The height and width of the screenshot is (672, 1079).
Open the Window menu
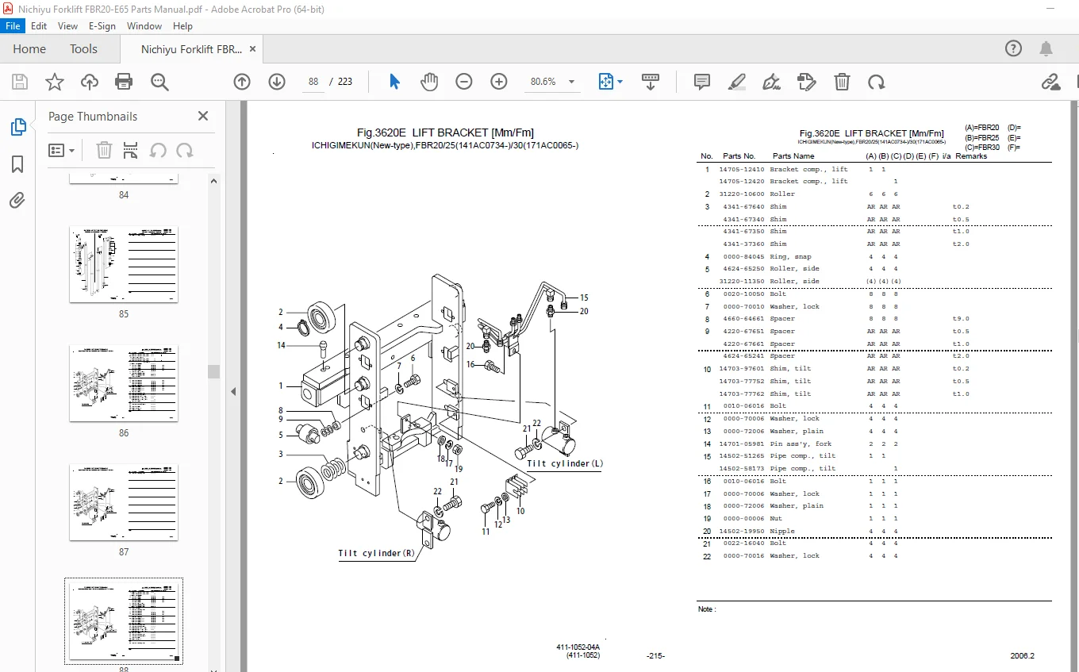click(x=144, y=26)
